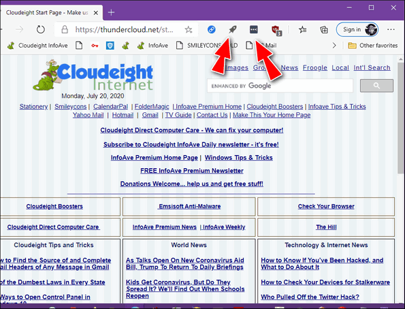This screenshot has width=405, height=309.
Task: Open the Local search link
Action: (340, 67)
